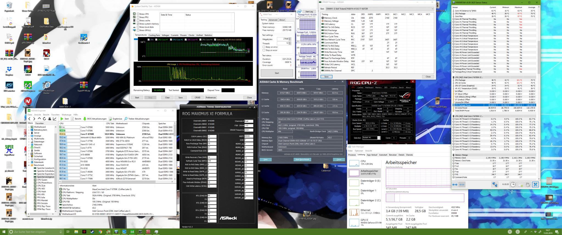Open File Explorer from the taskbar
Screen dimensions: 562x235
click(76, 232)
